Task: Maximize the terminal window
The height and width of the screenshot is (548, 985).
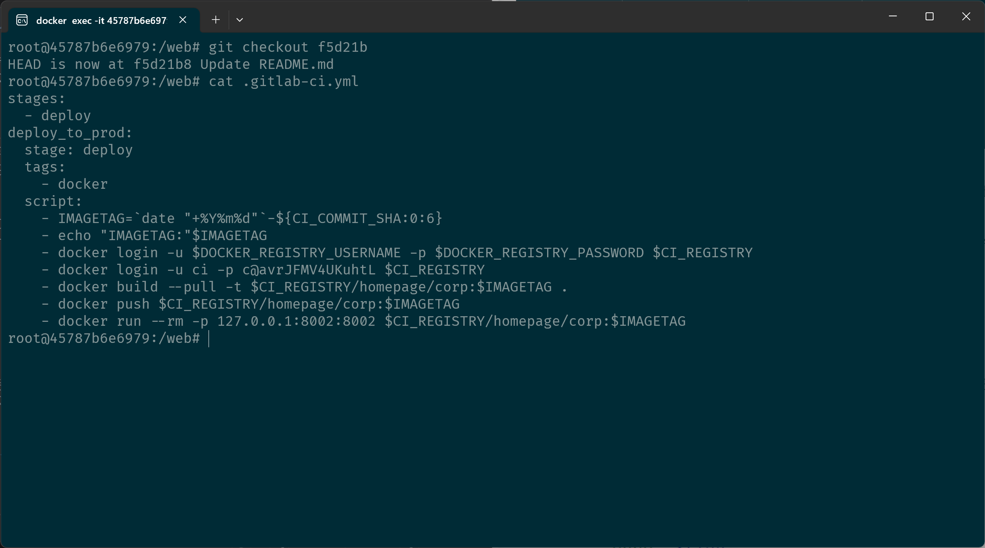Action: point(930,16)
